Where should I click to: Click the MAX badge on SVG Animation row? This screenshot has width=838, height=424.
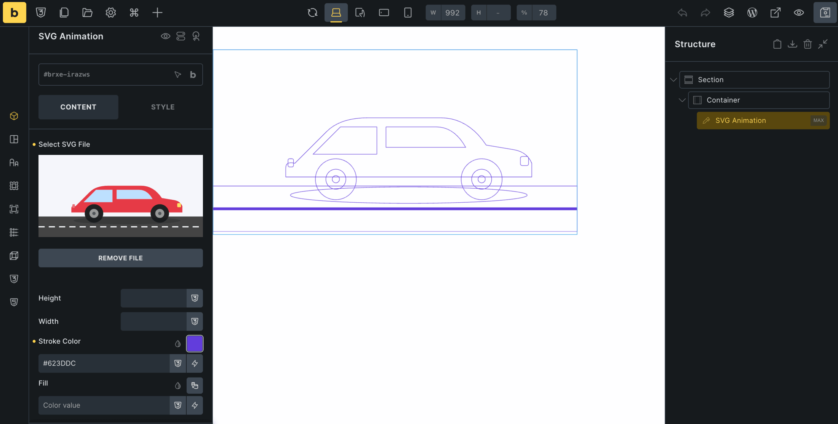point(818,120)
